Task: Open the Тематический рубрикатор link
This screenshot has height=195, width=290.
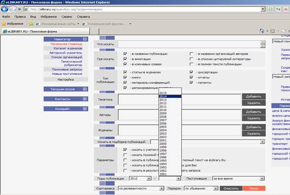Action: point(71,63)
